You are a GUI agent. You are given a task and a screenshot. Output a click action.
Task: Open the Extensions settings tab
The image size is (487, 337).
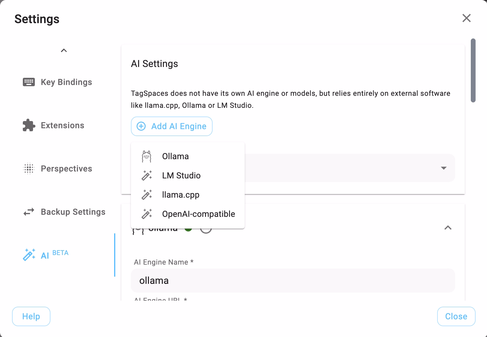tap(64, 125)
